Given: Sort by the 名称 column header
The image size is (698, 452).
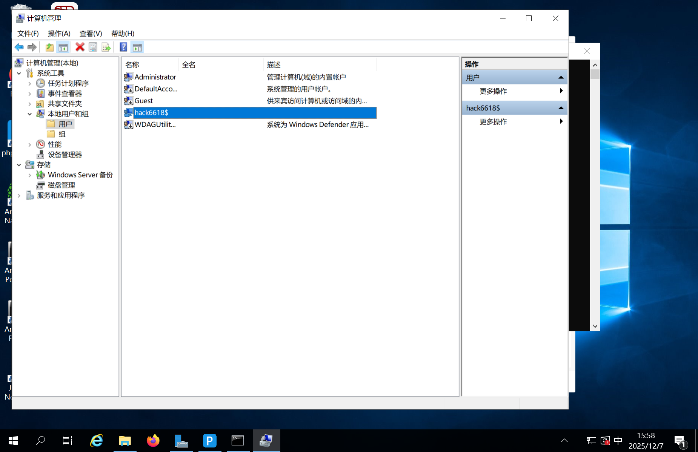Looking at the screenshot, I should pyautogui.click(x=150, y=64).
